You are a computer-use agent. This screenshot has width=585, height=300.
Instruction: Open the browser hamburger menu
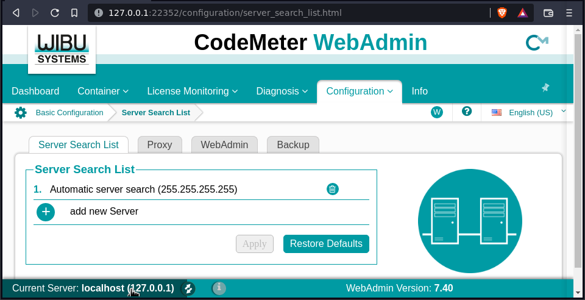coord(569,13)
